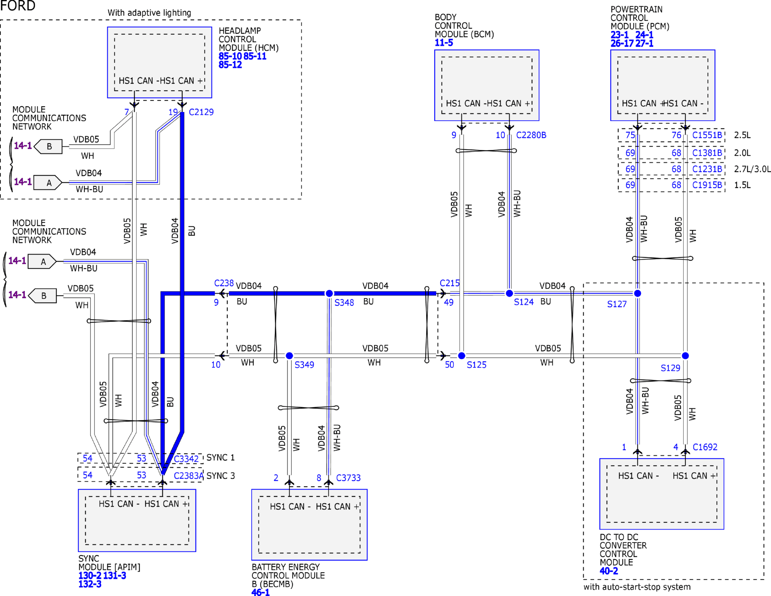Open page reference 85-11 for HCM
Image resolution: width=771 pixels, height=596 pixels.
(x=255, y=56)
